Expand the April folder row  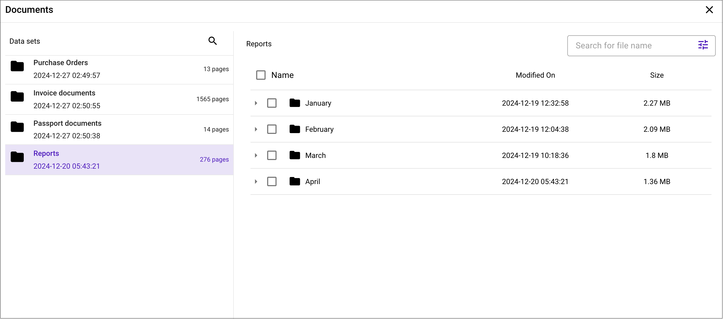[x=256, y=181]
